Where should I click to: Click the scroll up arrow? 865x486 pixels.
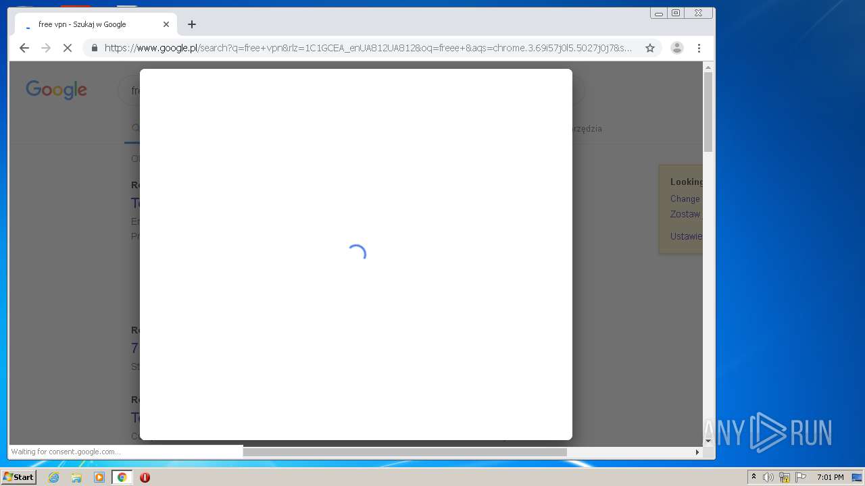click(x=708, y=67)
